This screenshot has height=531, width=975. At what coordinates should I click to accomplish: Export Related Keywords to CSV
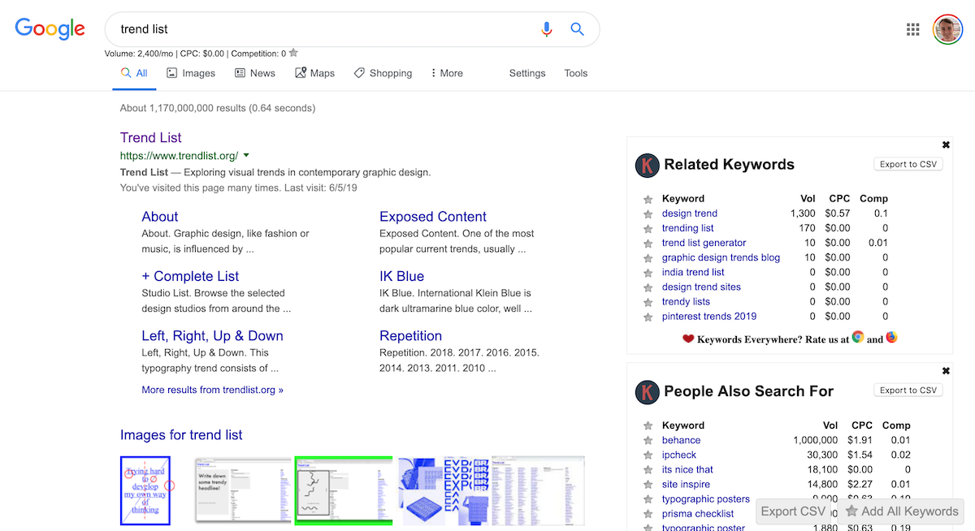[908, 164]
